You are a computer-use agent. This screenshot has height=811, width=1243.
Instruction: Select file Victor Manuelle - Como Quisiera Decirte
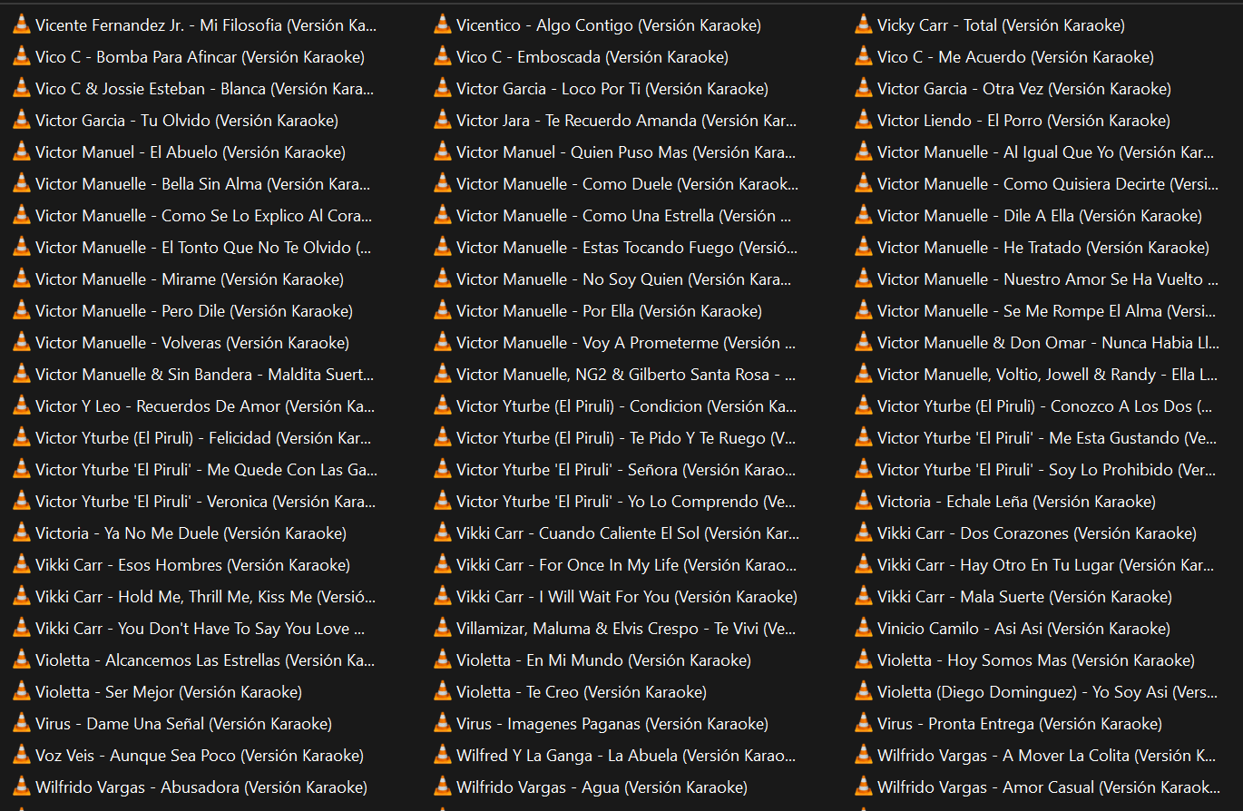[x=1037, y=184]
